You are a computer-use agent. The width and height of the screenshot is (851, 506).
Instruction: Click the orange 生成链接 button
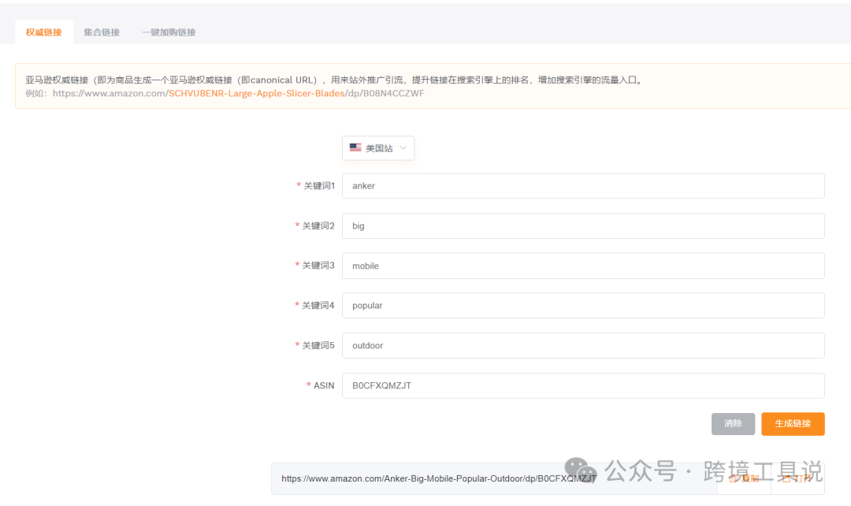[793, 423]
